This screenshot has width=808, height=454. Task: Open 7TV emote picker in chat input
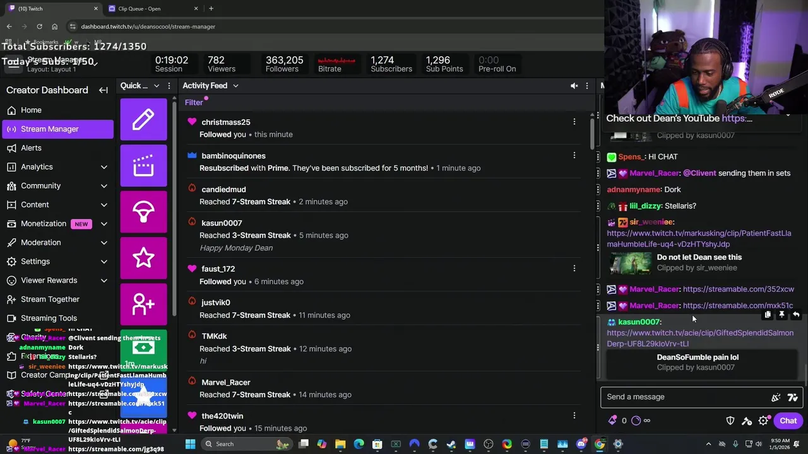click(793, 397)
